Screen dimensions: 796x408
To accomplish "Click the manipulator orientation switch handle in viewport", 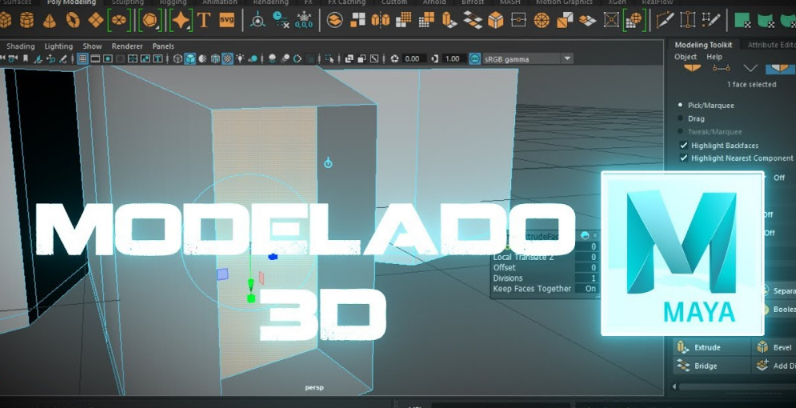I will click(x=328, y=163).
